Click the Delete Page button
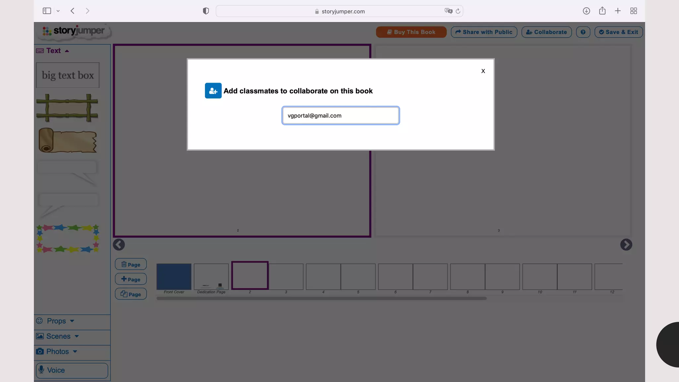 [x=131, y=264]
